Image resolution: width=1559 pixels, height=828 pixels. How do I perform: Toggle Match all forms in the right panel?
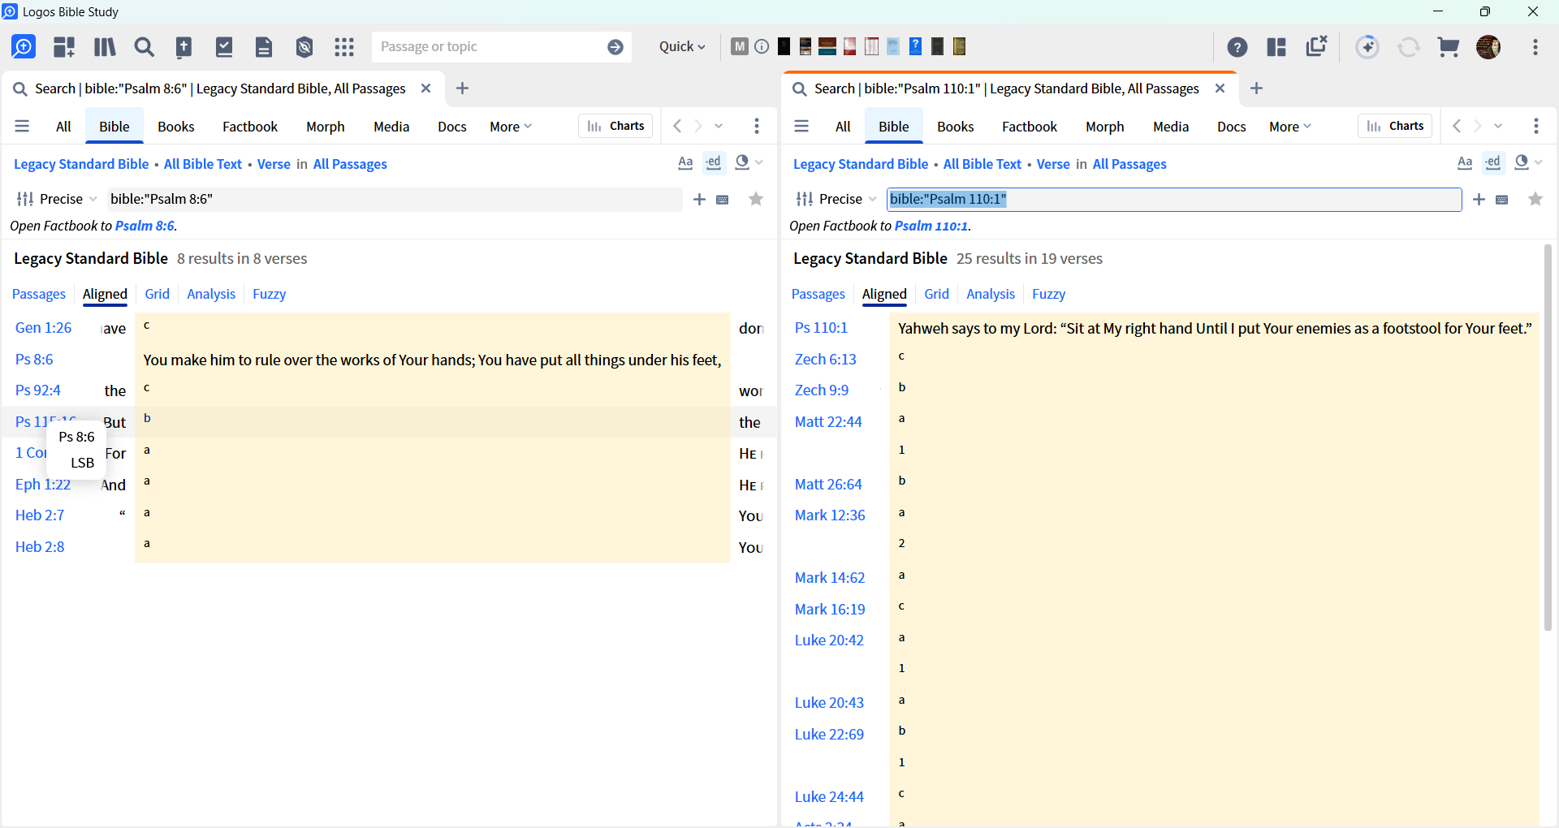[1493, 163]
